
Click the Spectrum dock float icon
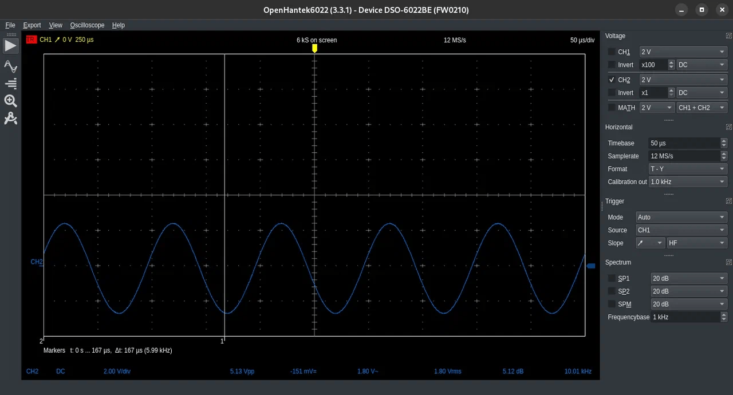click(728, 262)
